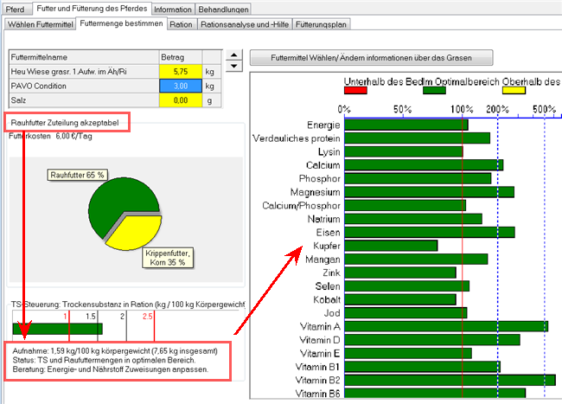Click the Mangan chart label
562x404 pixels.
tap(323, 260)
